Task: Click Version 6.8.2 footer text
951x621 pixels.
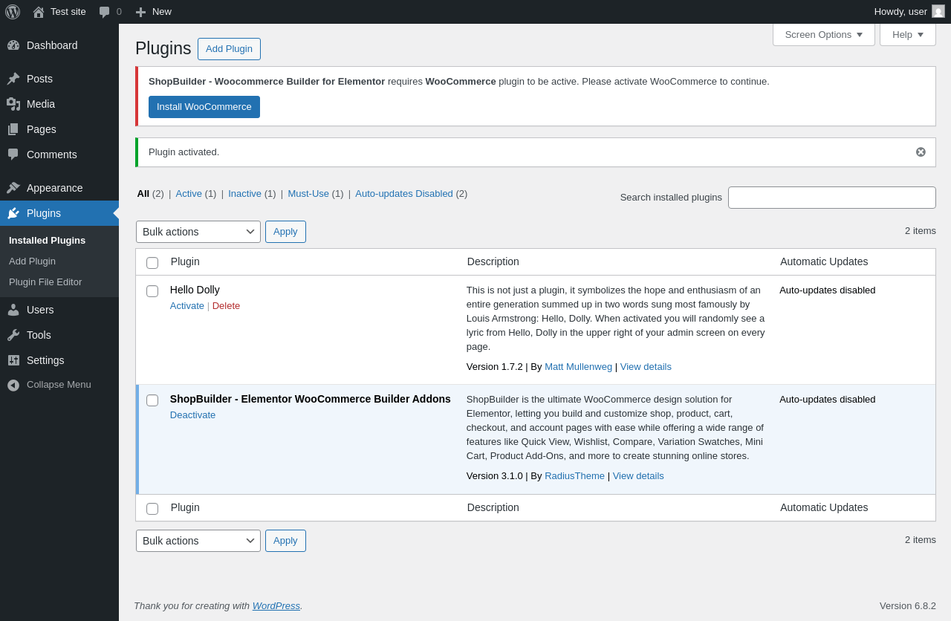Action: coord(908,605)
